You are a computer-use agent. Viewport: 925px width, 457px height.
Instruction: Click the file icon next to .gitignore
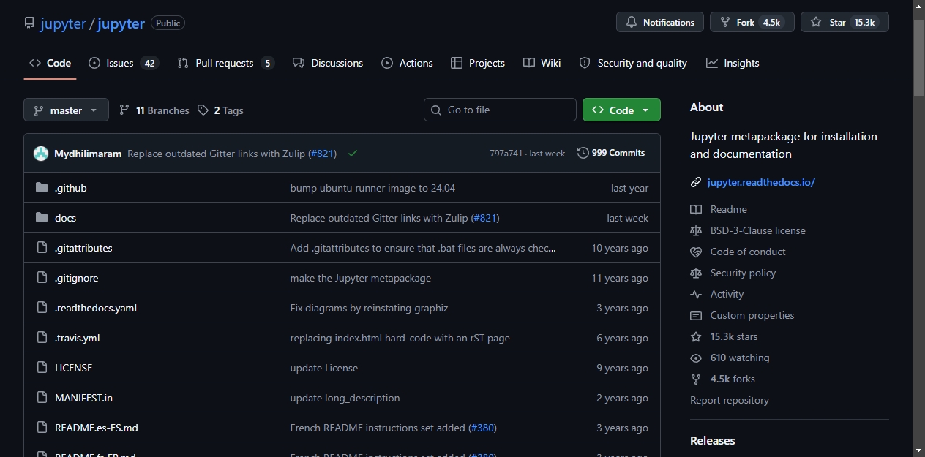click(42, 278)
